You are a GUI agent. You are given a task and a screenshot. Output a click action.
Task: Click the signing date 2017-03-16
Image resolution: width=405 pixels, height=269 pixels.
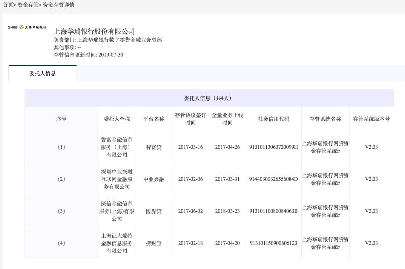[190, 147]
